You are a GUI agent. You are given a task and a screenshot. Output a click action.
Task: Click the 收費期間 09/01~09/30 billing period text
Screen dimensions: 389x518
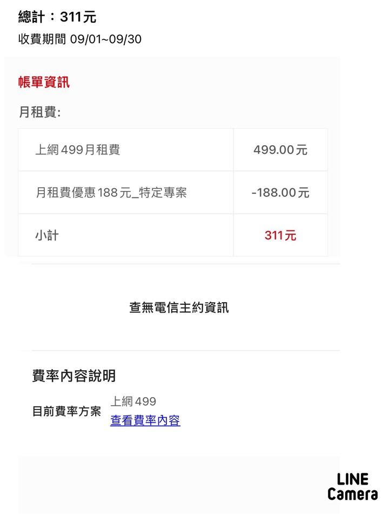80,39
